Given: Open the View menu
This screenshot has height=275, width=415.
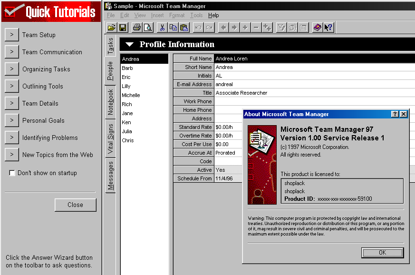Looking at the screenshot, I should click(x=140, y=15).
